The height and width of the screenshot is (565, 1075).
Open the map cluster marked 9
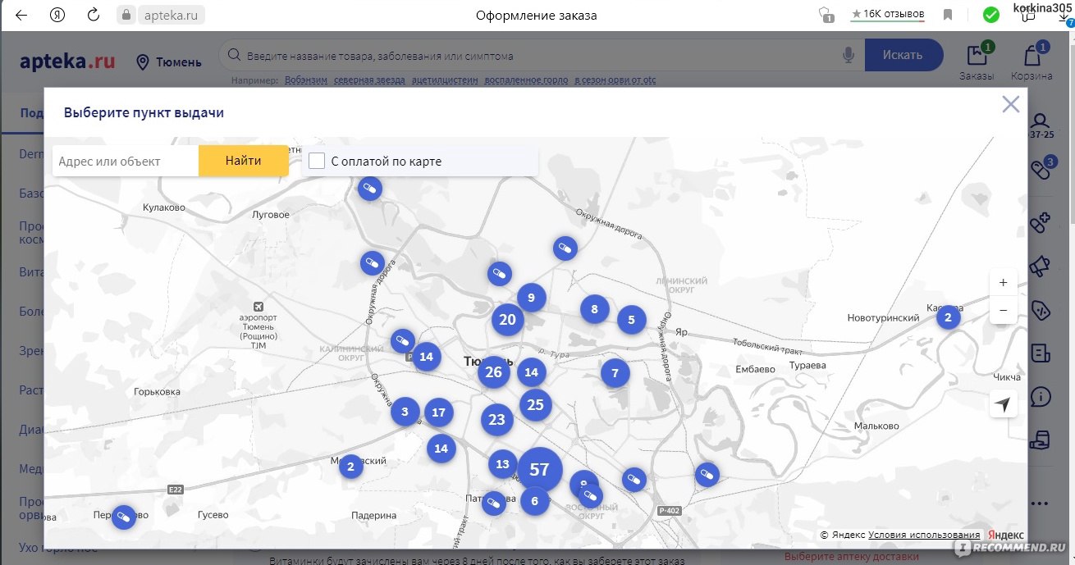(531, 298)
